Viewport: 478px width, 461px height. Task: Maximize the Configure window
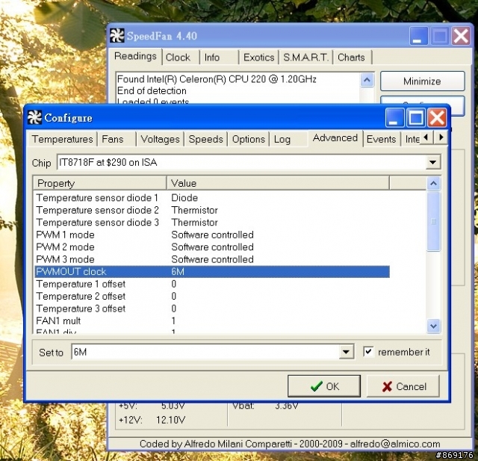(416, 117)
